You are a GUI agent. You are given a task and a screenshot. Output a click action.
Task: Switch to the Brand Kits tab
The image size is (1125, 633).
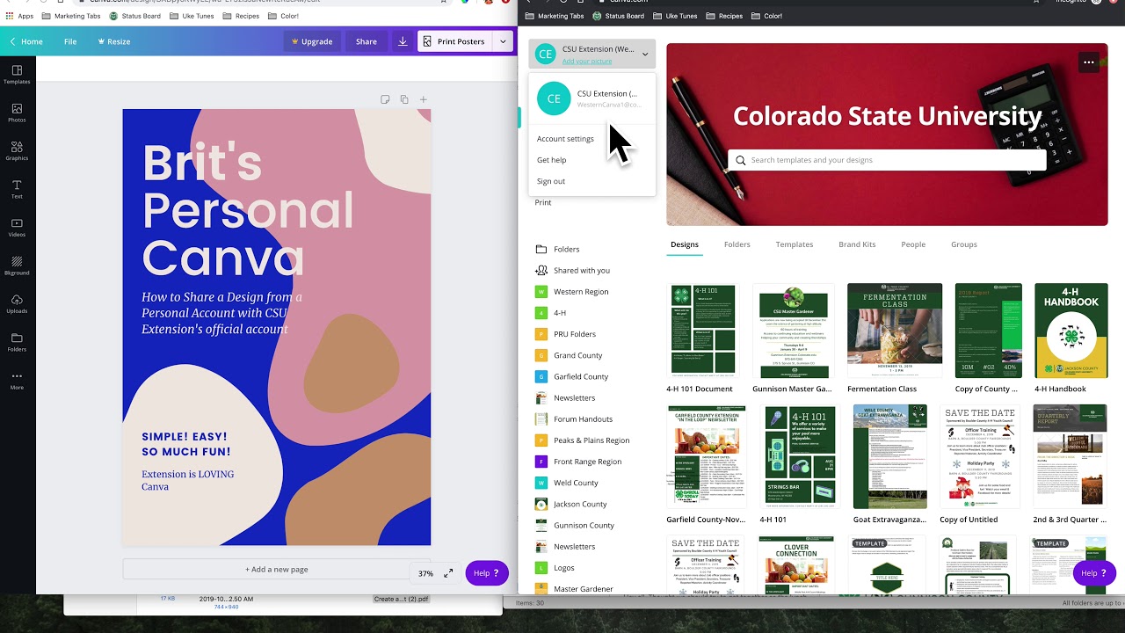pyautogui.click(x=857, y=244)
